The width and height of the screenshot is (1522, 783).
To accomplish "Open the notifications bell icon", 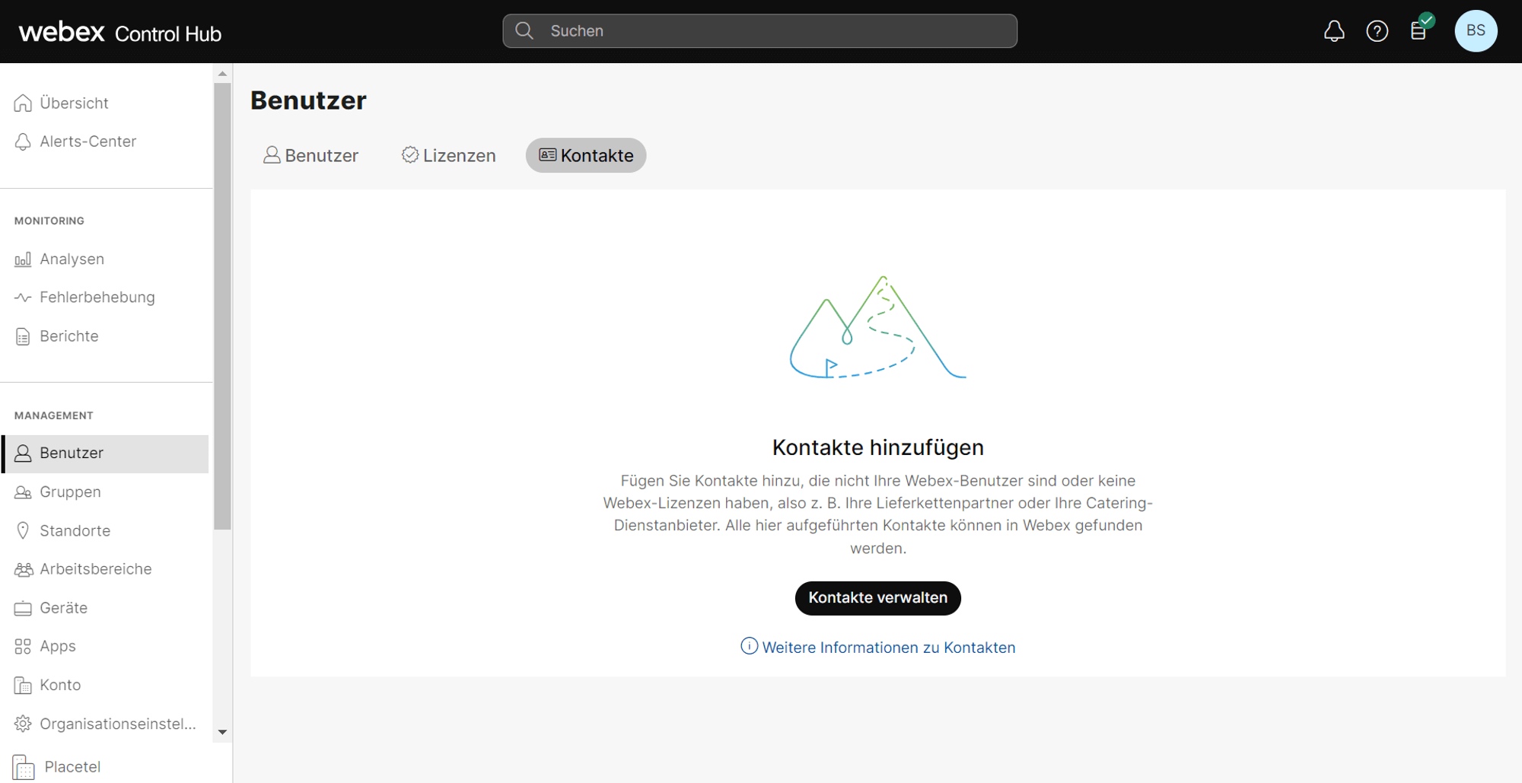I will (x=1334, y=31).
